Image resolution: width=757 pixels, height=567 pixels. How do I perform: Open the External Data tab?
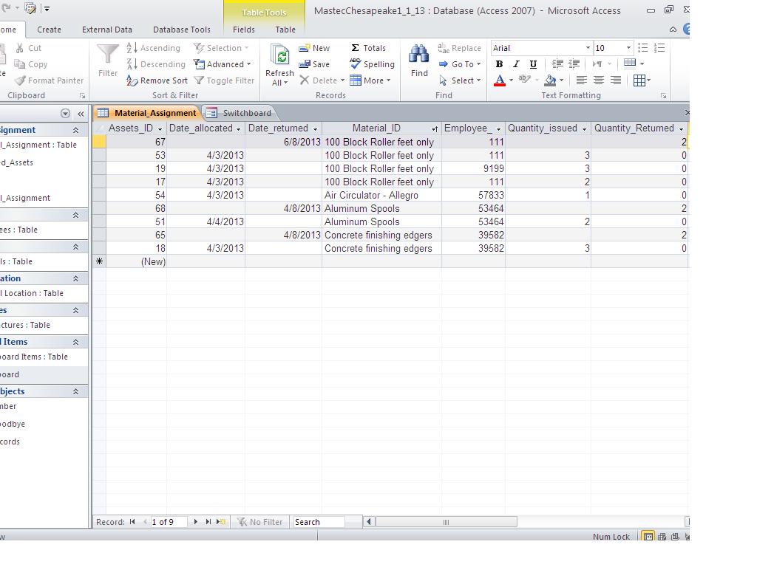click(107, 30)
